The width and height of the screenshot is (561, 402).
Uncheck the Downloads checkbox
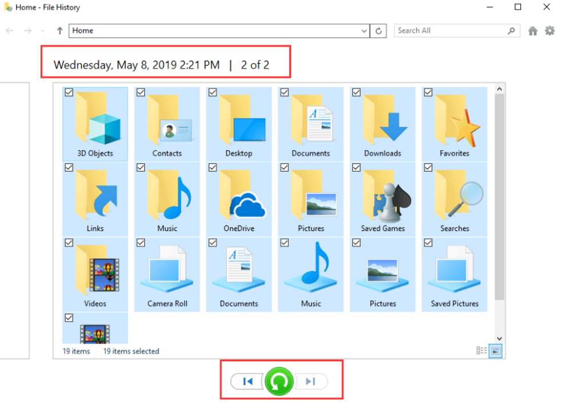356,93
